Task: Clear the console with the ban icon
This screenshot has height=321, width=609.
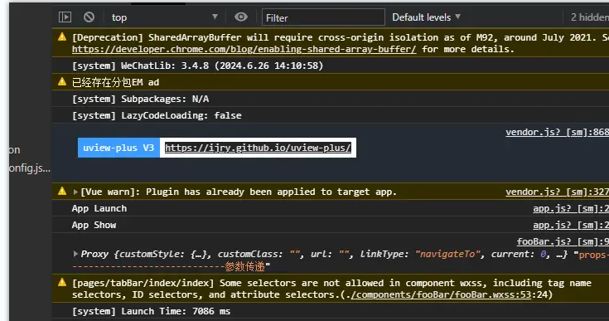Action: [89, 17]
